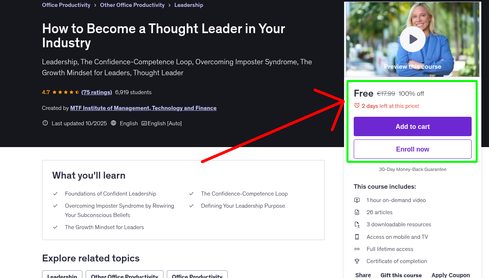Click the alarm clock icon beside the deadline
This screenshot has height=278, width=489.
pyautogui.click(x=357, y=105)
